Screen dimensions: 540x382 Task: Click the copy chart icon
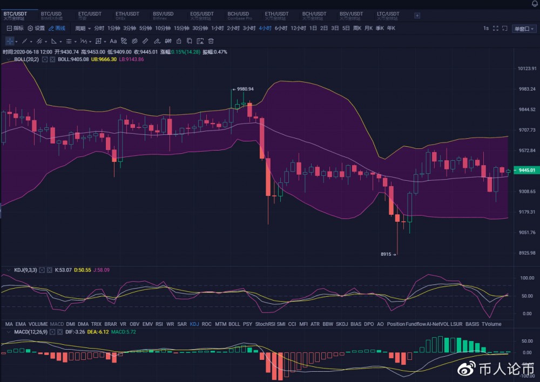pos(189,41)
